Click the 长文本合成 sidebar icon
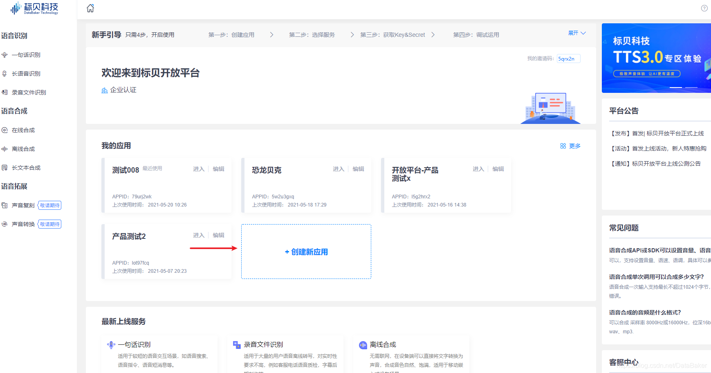The width and height of the screenshot is (711, 373). pyautogui.click(x=4, y=168)
